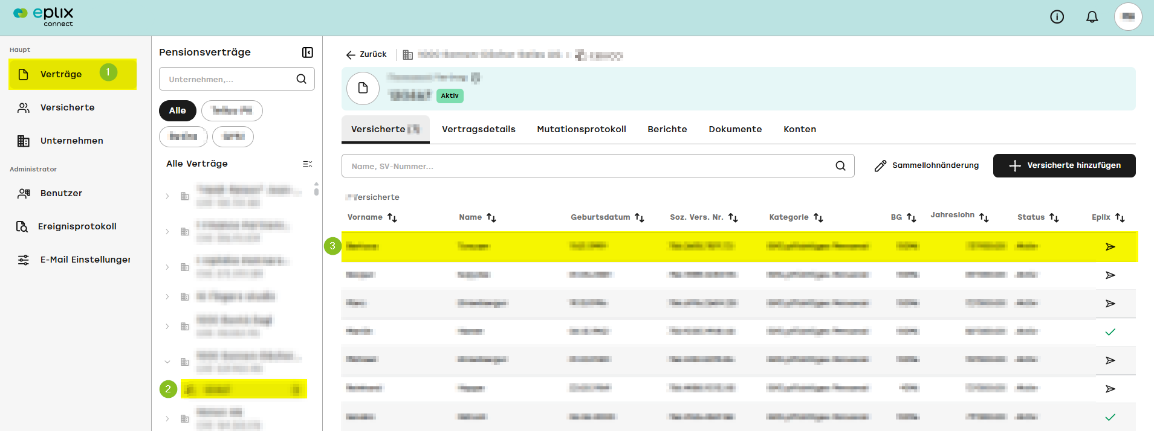Expand second company in contracts tree
This screenshot has height=431, width=1154.
click(167, 232)
